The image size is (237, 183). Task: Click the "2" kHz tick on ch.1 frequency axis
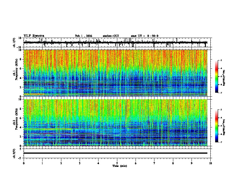pos(21,87)
